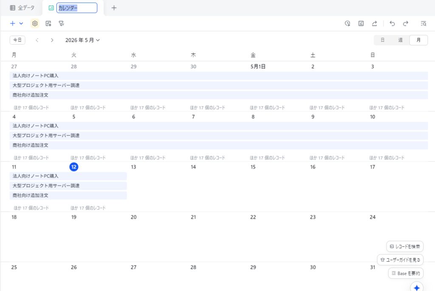Open the calendar settings gear icon
This screenshot has height=291, width=435.
pos(35,24)
